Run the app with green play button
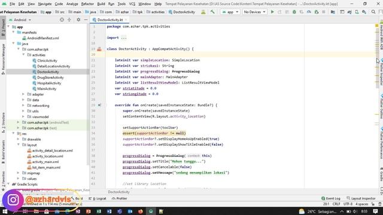This screenshot has height=215, width=383. (x=272, y=12)
